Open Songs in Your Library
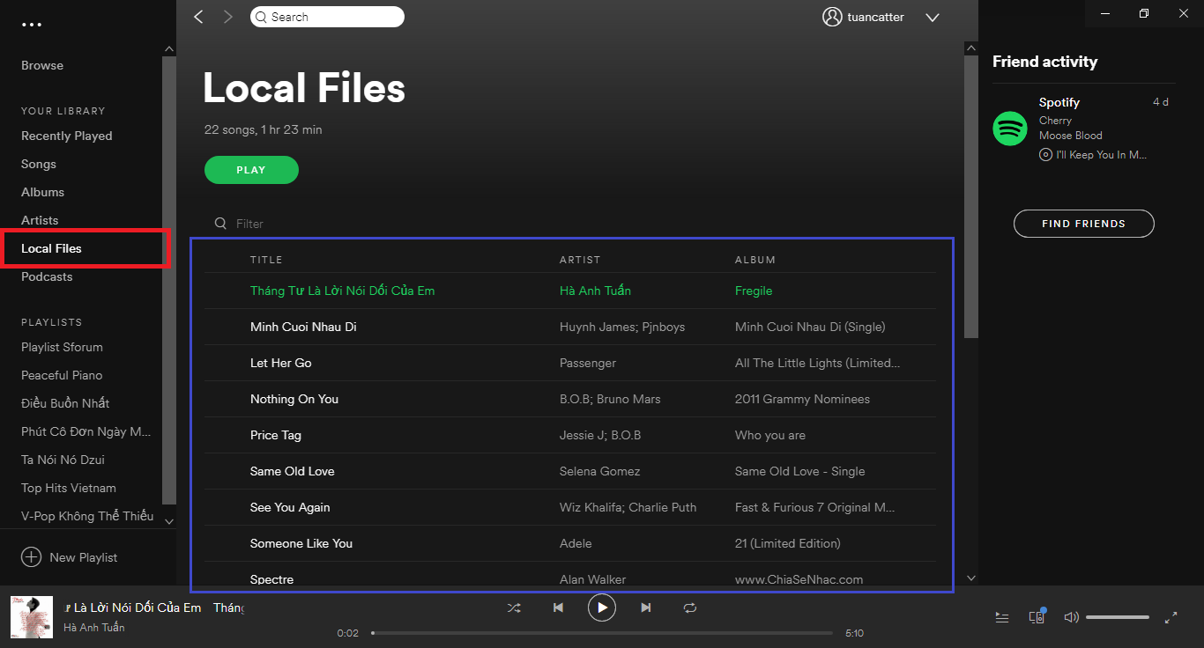Screen dimensions: 1204x648 [x=39, y=164]
